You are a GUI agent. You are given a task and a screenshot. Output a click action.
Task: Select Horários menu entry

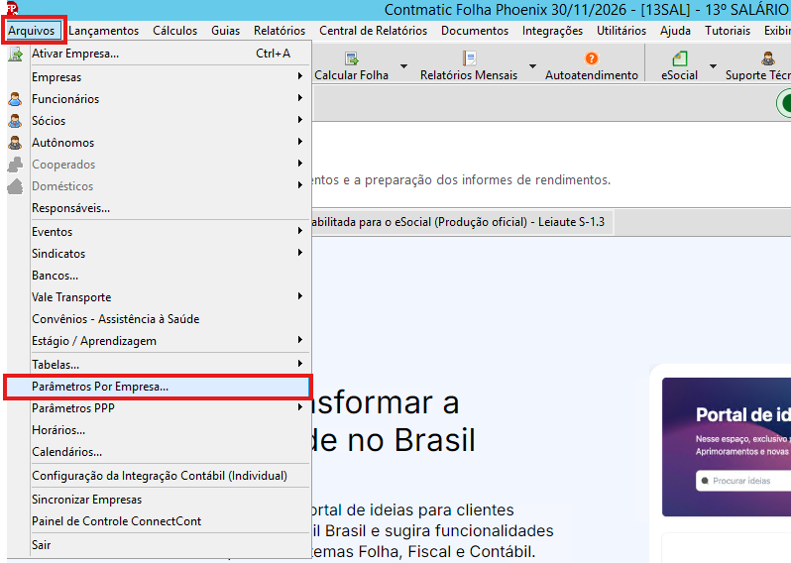click(x=159, y=430)
